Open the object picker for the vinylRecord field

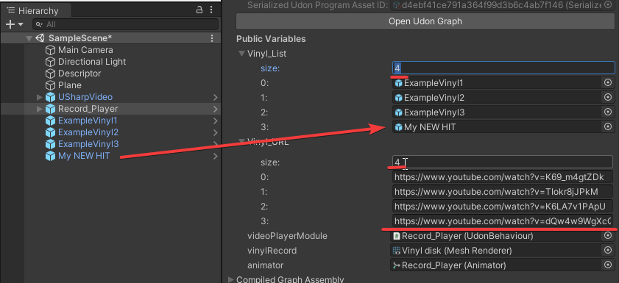point(608,250)
